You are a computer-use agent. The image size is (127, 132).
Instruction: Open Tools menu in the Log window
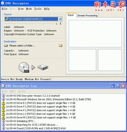click(x=22, y=91)
